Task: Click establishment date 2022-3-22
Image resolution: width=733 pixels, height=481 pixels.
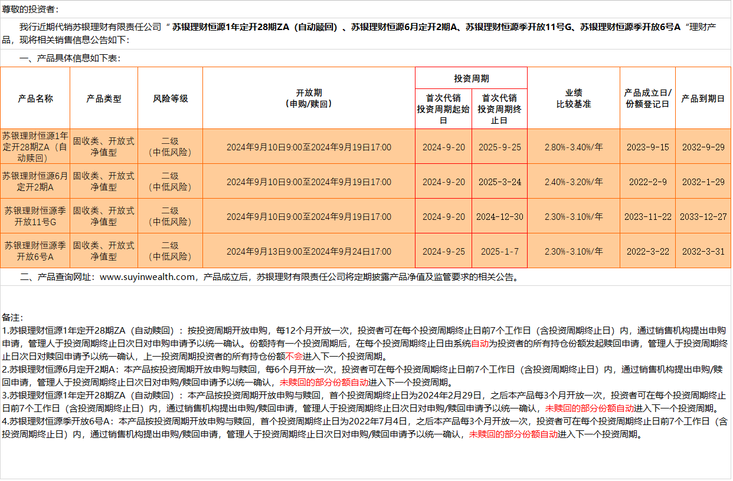Action: 647,252
